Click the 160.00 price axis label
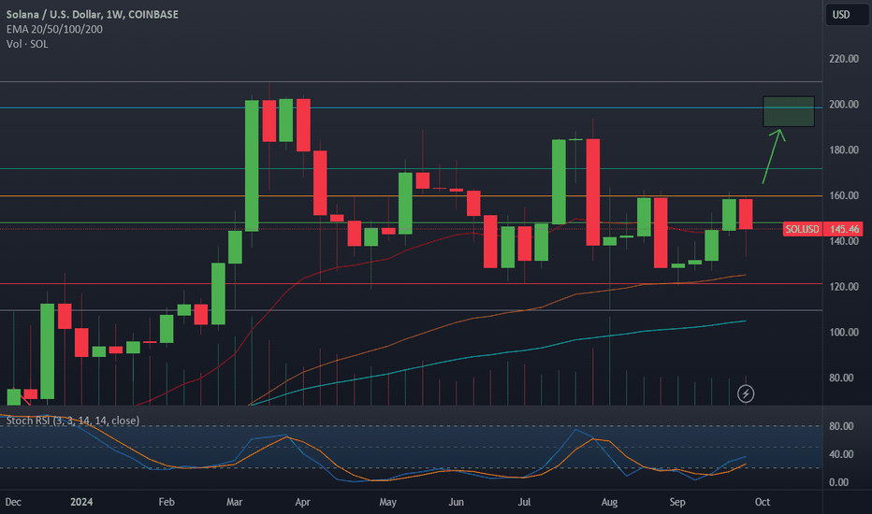The width and height of the screenshot is (872, 514). click(x=843, y=195)
